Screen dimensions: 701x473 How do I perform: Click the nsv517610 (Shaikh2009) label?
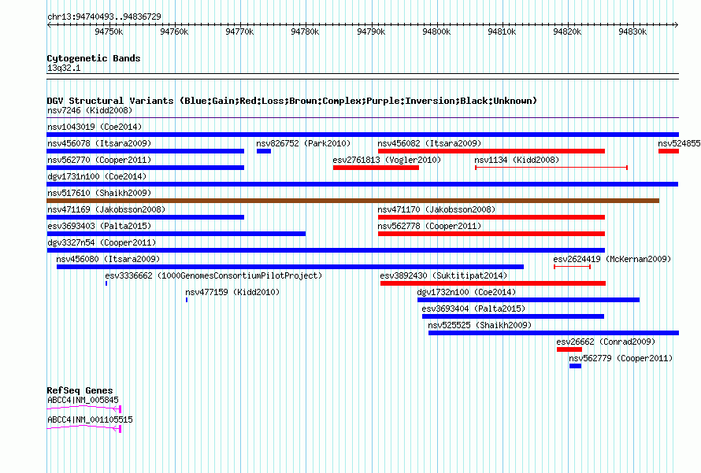[x=99, y=193]
